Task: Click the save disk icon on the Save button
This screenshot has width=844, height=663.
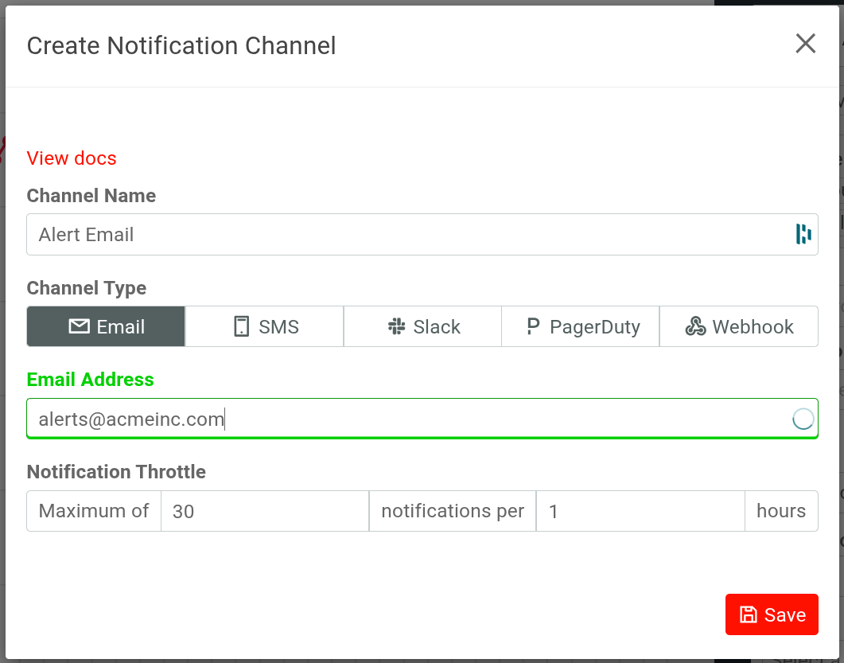Action: (x=749, y=614)
